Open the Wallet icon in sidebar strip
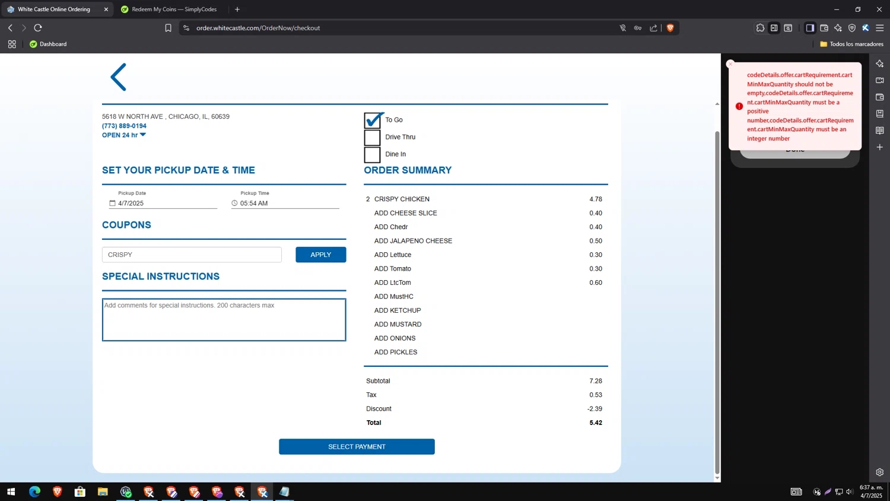This screenshot has height=501, width=890. tap(880, 97)
